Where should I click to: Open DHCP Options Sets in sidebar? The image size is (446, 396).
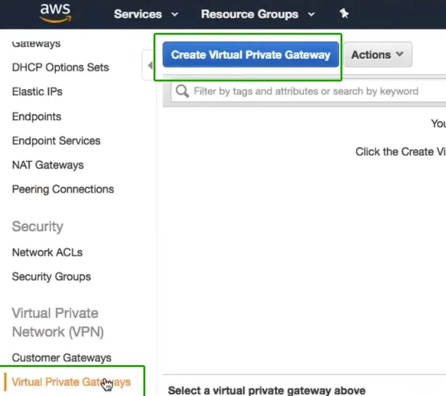(60, 68)
